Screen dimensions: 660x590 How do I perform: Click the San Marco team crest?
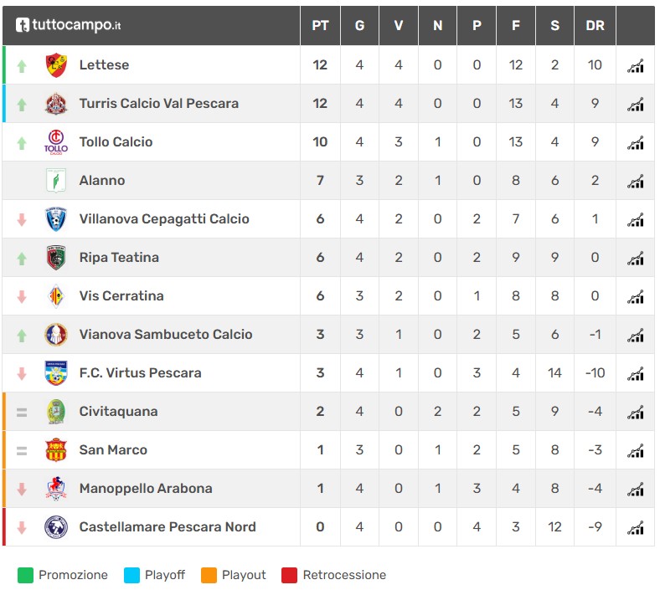point(56,450)
